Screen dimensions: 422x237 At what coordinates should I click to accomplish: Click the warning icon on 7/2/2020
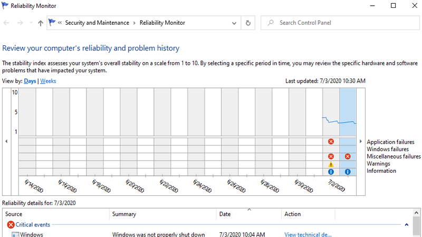tap(331, 164)
